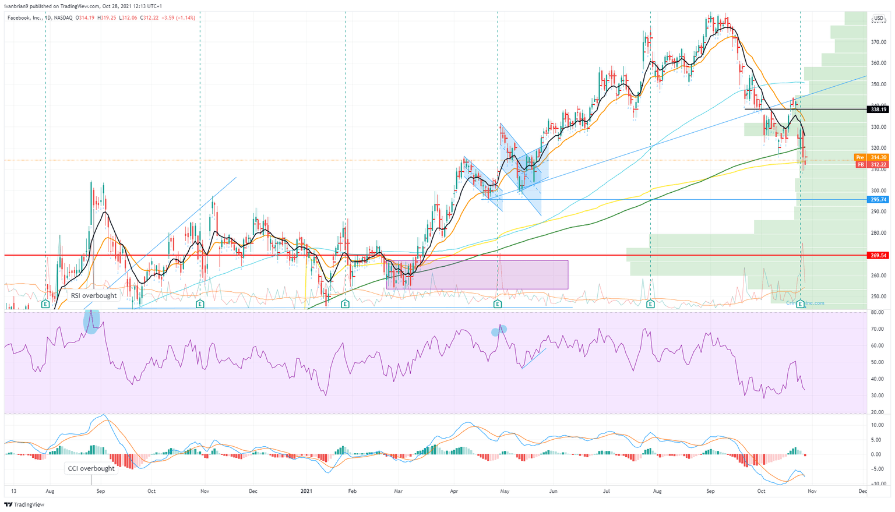
Task: Select the blue 295.74 price label
Action: coord(878,199)
